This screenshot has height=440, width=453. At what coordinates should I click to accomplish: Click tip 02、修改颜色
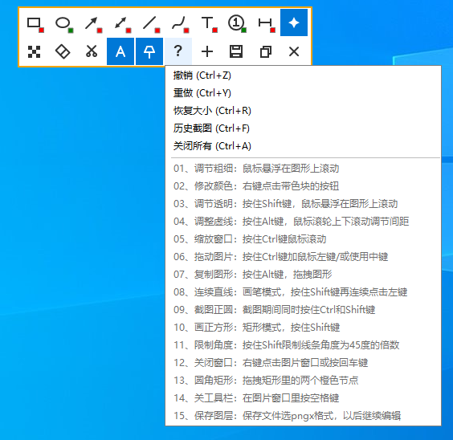click(303, 186)
